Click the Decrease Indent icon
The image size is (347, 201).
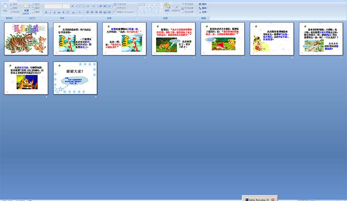100,6
